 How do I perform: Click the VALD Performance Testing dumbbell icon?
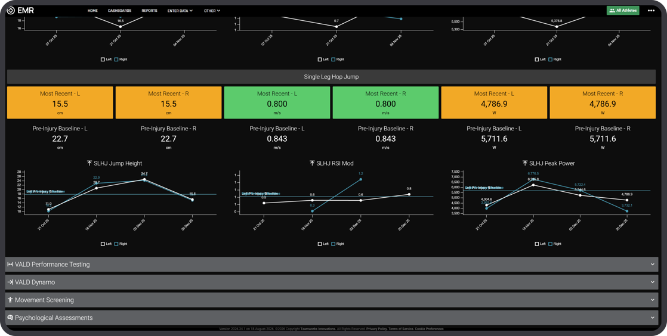[x=10, y=265]
